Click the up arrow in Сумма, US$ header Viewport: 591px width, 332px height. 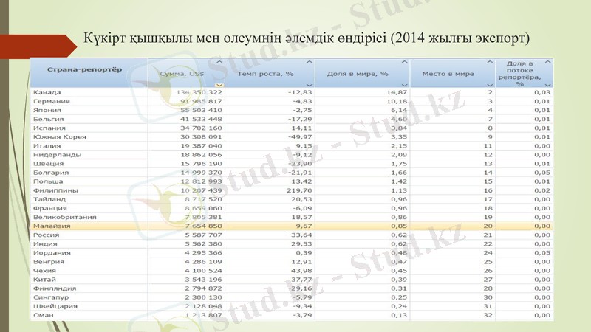(x=219, y=62)
